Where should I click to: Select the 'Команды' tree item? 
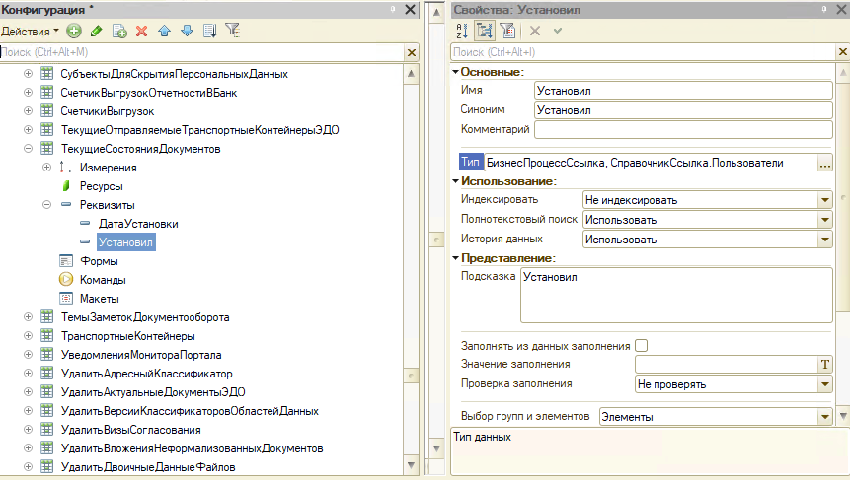(102, 280)
